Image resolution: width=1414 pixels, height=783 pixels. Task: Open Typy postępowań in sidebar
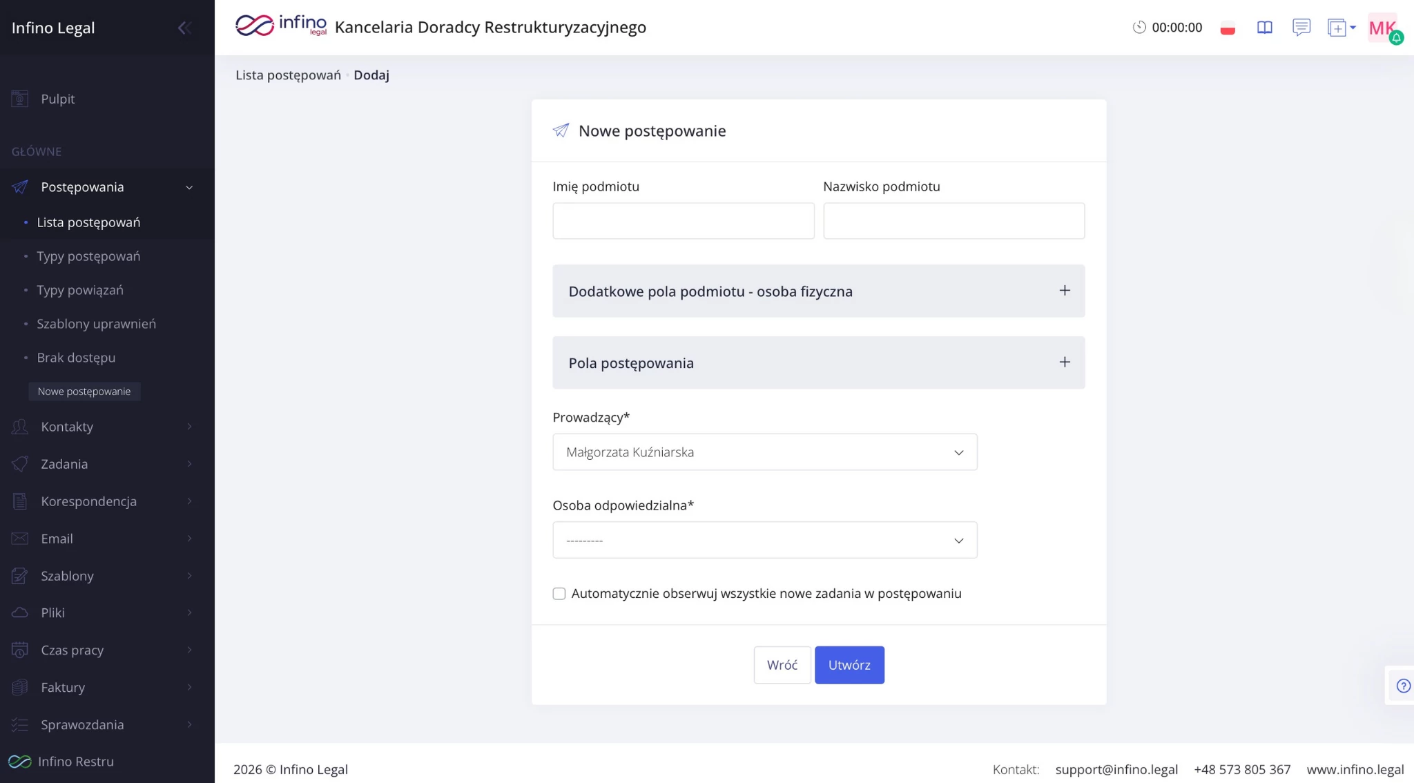(x=88, y=256)
